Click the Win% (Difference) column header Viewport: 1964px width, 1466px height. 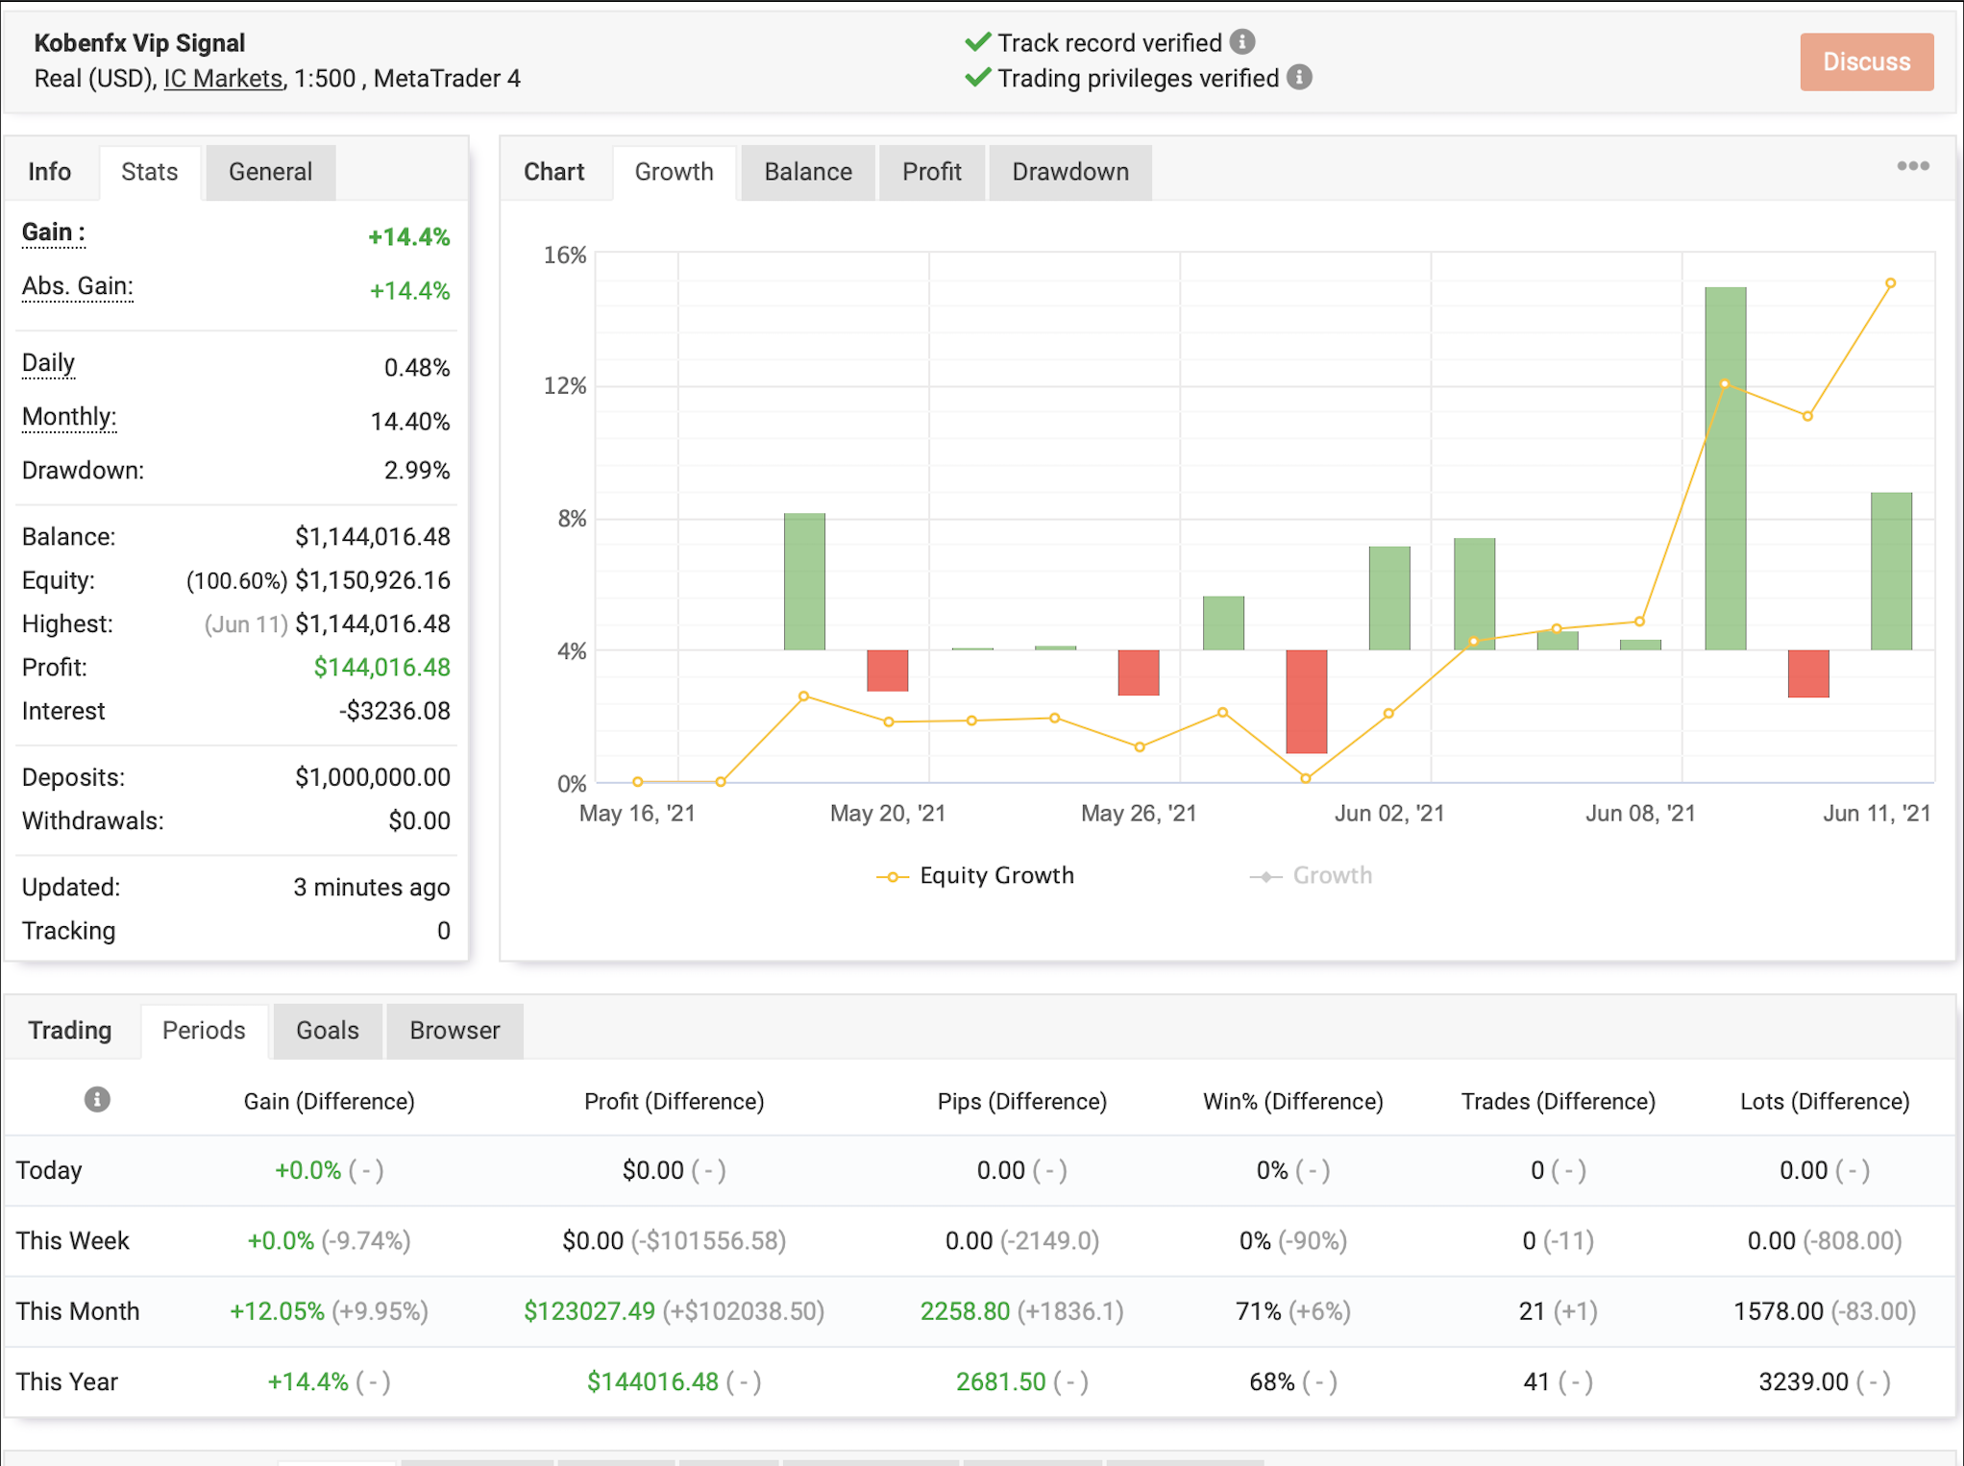[1293, 1102]
